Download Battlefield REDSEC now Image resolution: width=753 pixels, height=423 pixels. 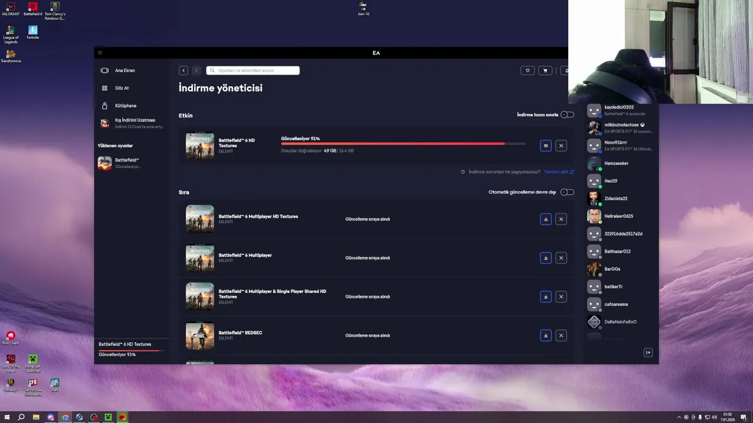(x=546, y=335)
